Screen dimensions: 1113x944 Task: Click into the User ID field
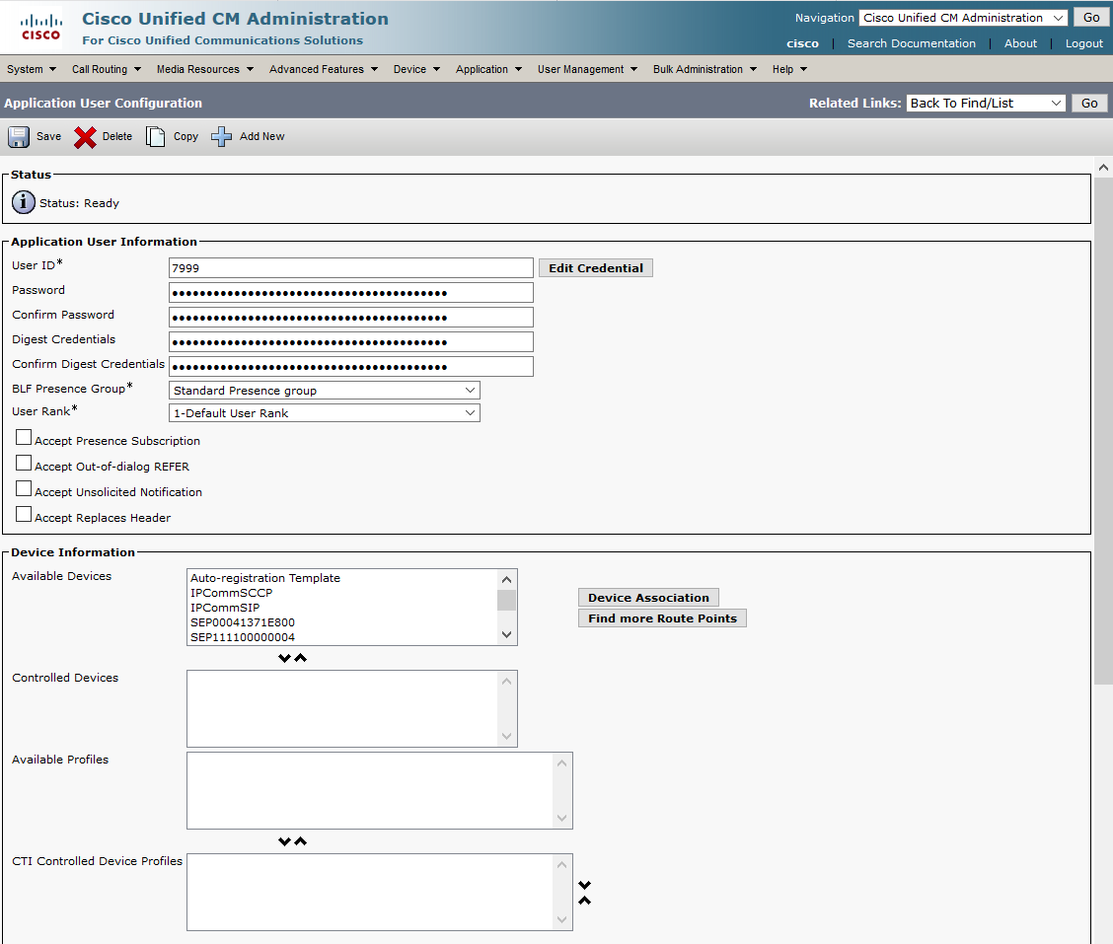351,268
